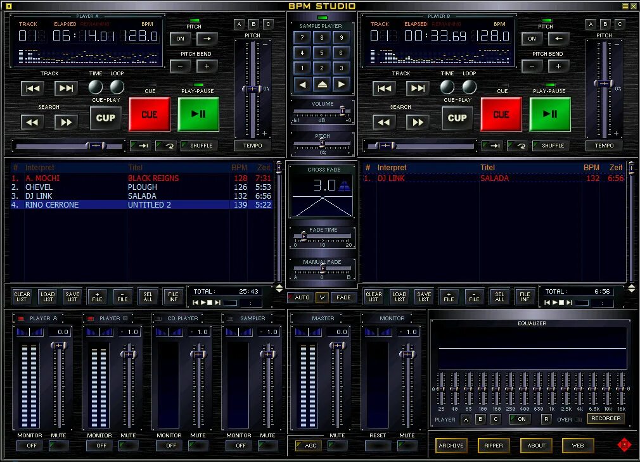Viewport: 640px width, 462px height.
Task: Trigger sample pad 3
Action: pyautogui.click(x=341, y=68)
